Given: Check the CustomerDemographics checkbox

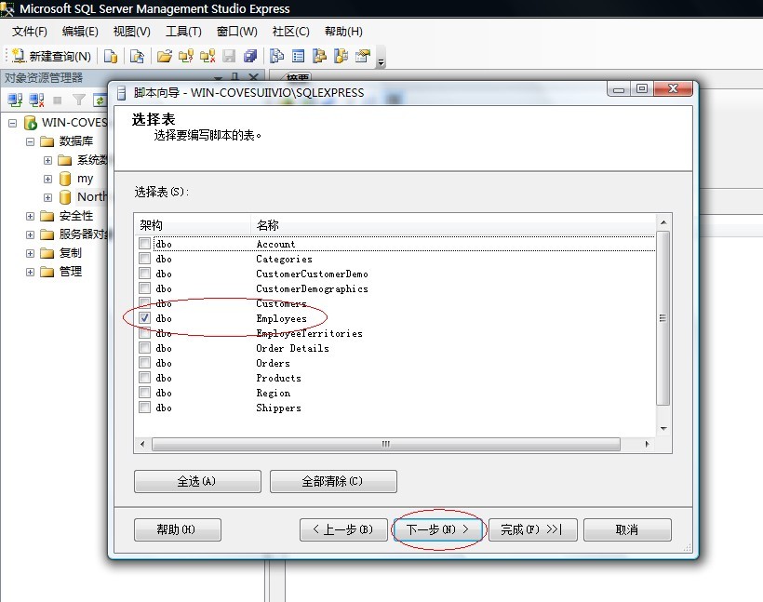Looking at the screenshot, I should coord(144,288).
